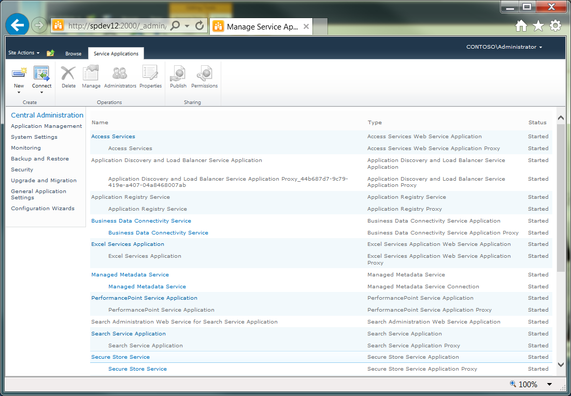Screen dimensions: 571x396
Task: Switch to the Browse tab
Action: [73, 53]
